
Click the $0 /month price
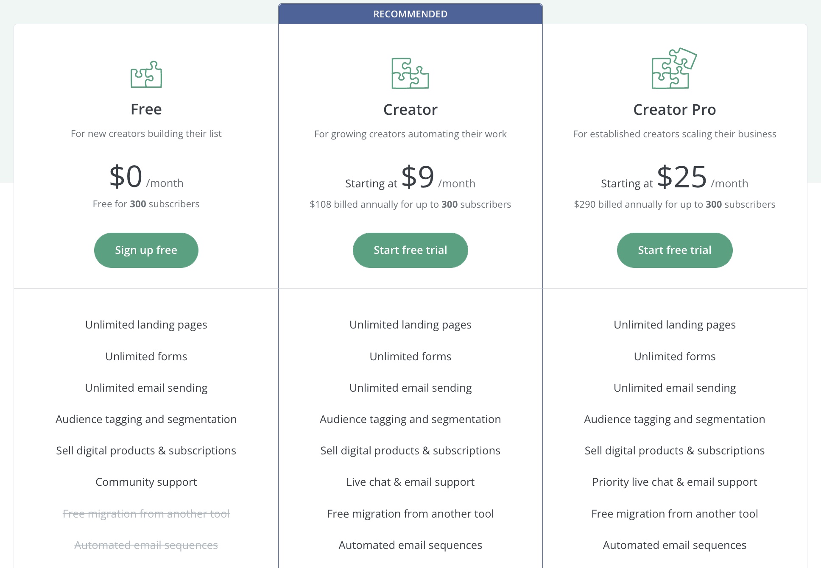146,176
